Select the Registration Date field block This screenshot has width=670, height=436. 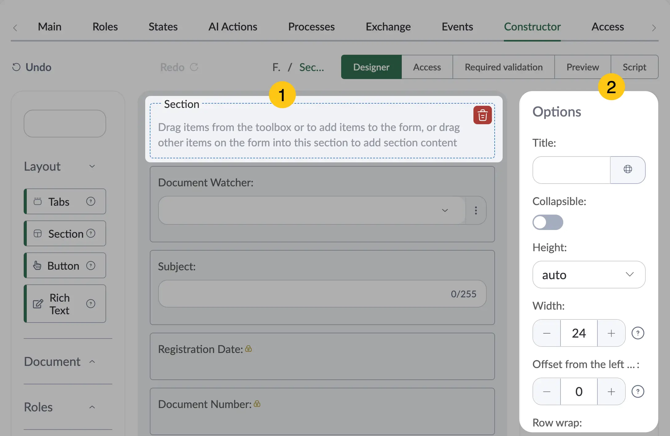pos(322,356)
